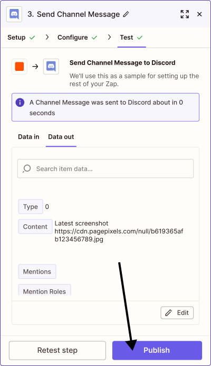Image resolution: width=211 pixels, height=366 pixels.
Task: Click the Type field label
Action: pos(31,207)
